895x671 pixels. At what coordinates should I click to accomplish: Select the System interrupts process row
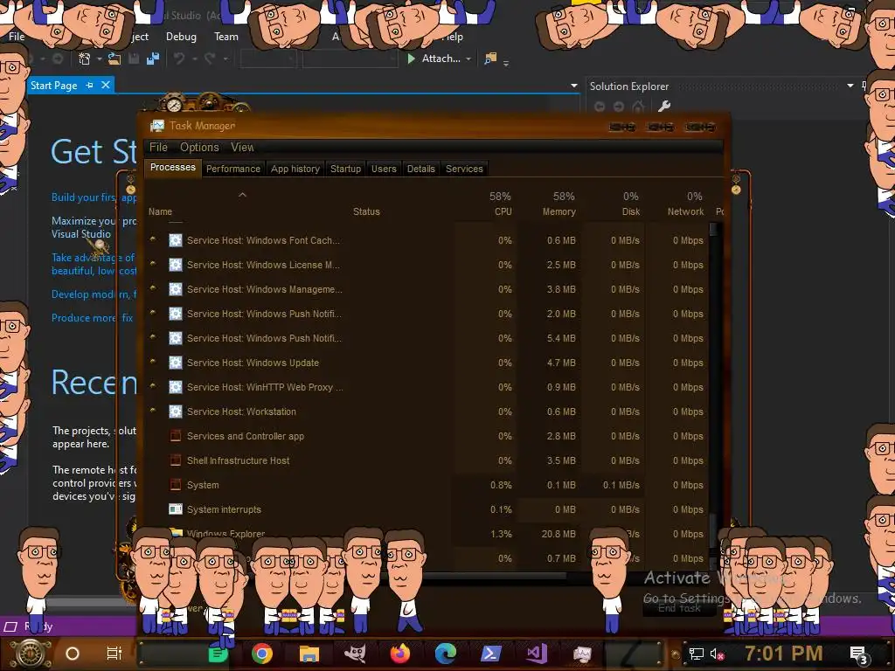(427, 509)
